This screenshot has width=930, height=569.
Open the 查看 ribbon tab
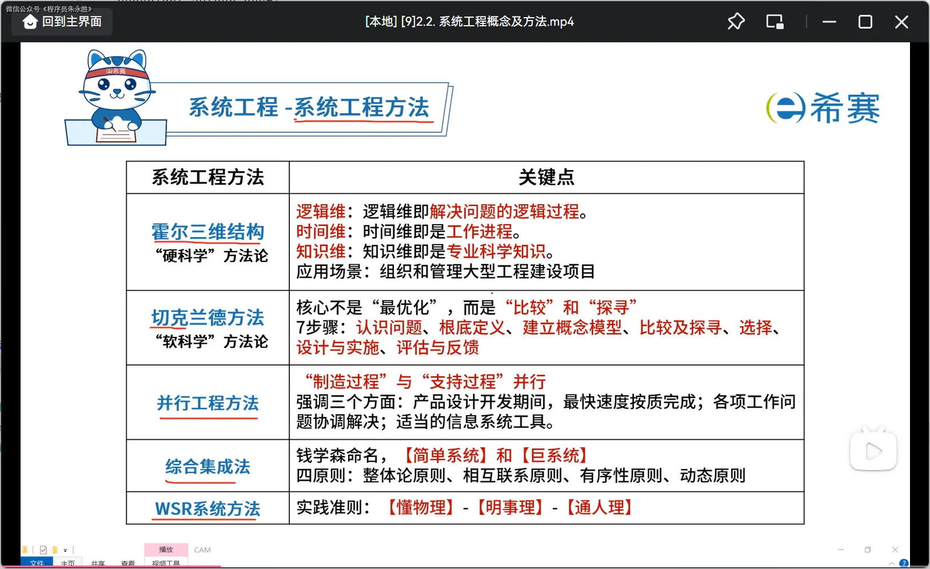(x=128, y=564)
